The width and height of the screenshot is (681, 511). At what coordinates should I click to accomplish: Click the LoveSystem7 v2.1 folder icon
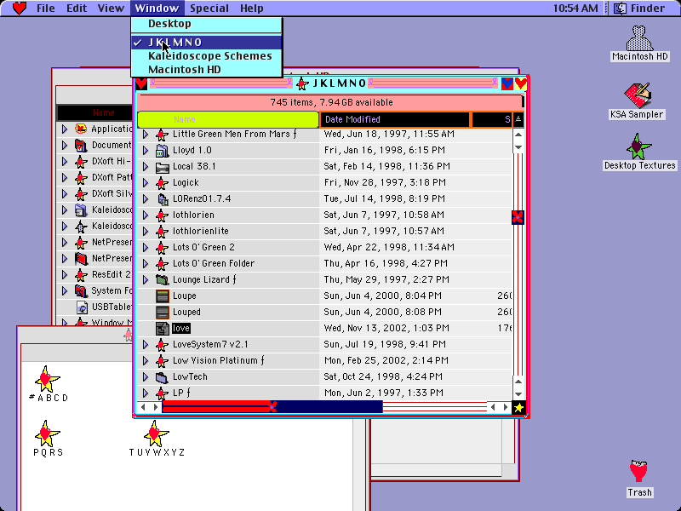point(162,345)
